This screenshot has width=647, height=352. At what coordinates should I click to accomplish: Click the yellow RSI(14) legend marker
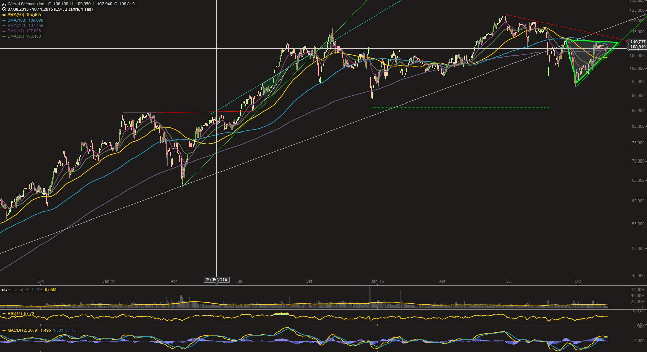4,314
